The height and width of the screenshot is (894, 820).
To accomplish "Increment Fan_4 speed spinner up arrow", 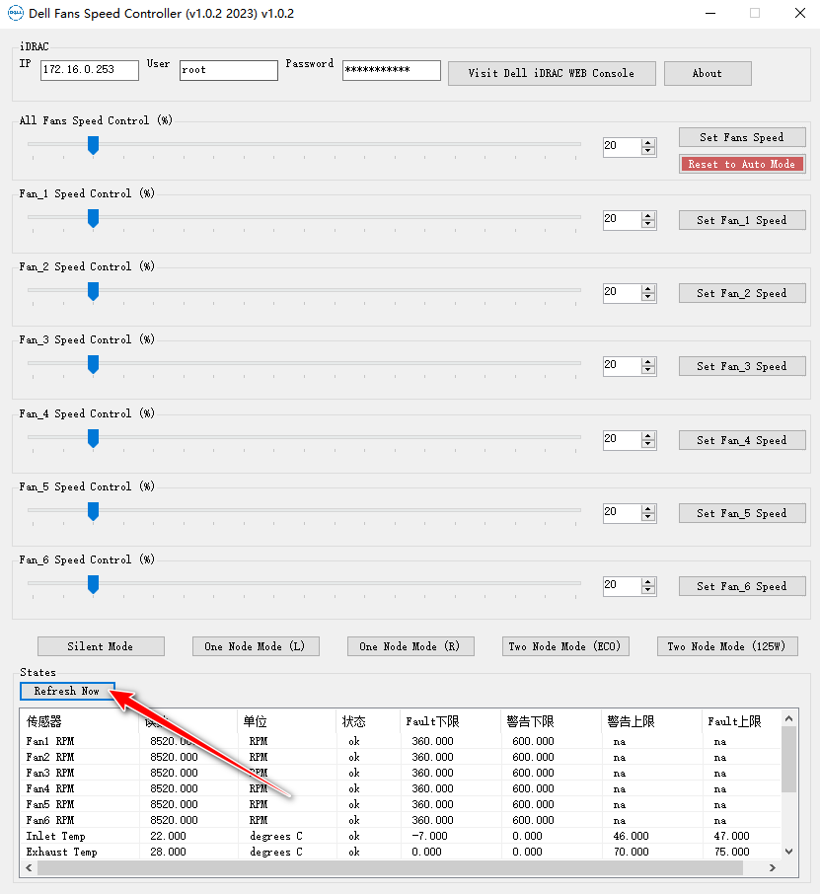I will (x=647, y=436).
